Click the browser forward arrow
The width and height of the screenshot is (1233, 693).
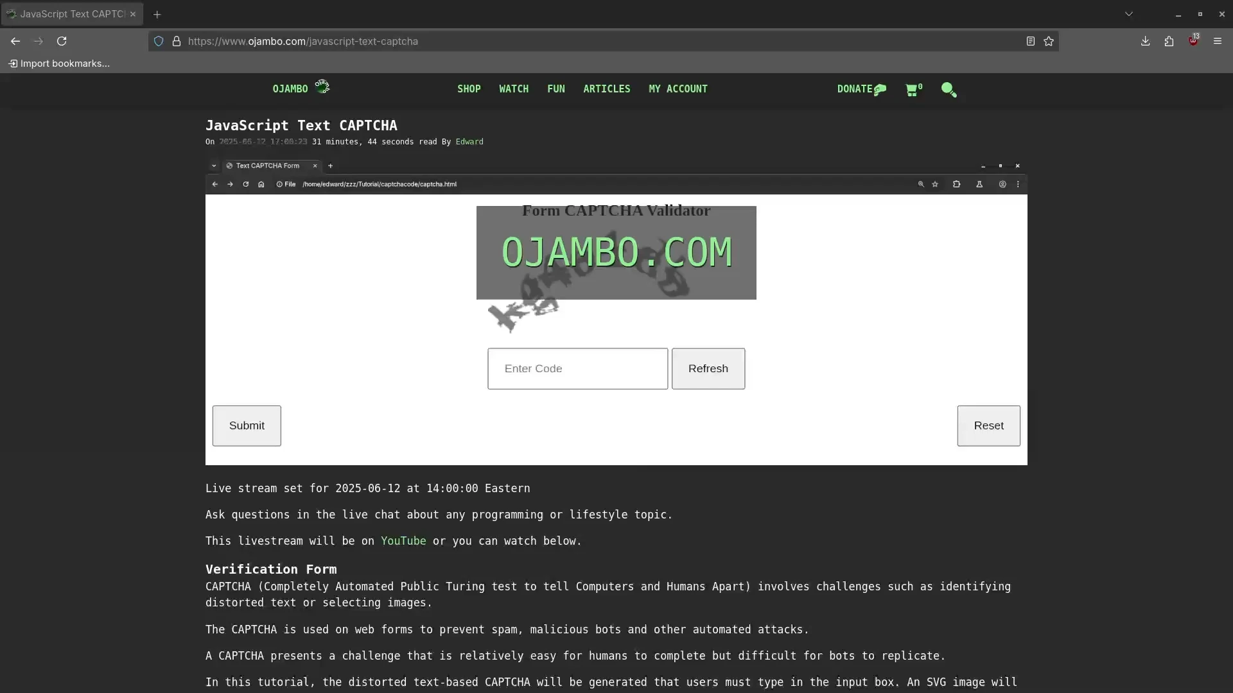click(x=39, y=41)
